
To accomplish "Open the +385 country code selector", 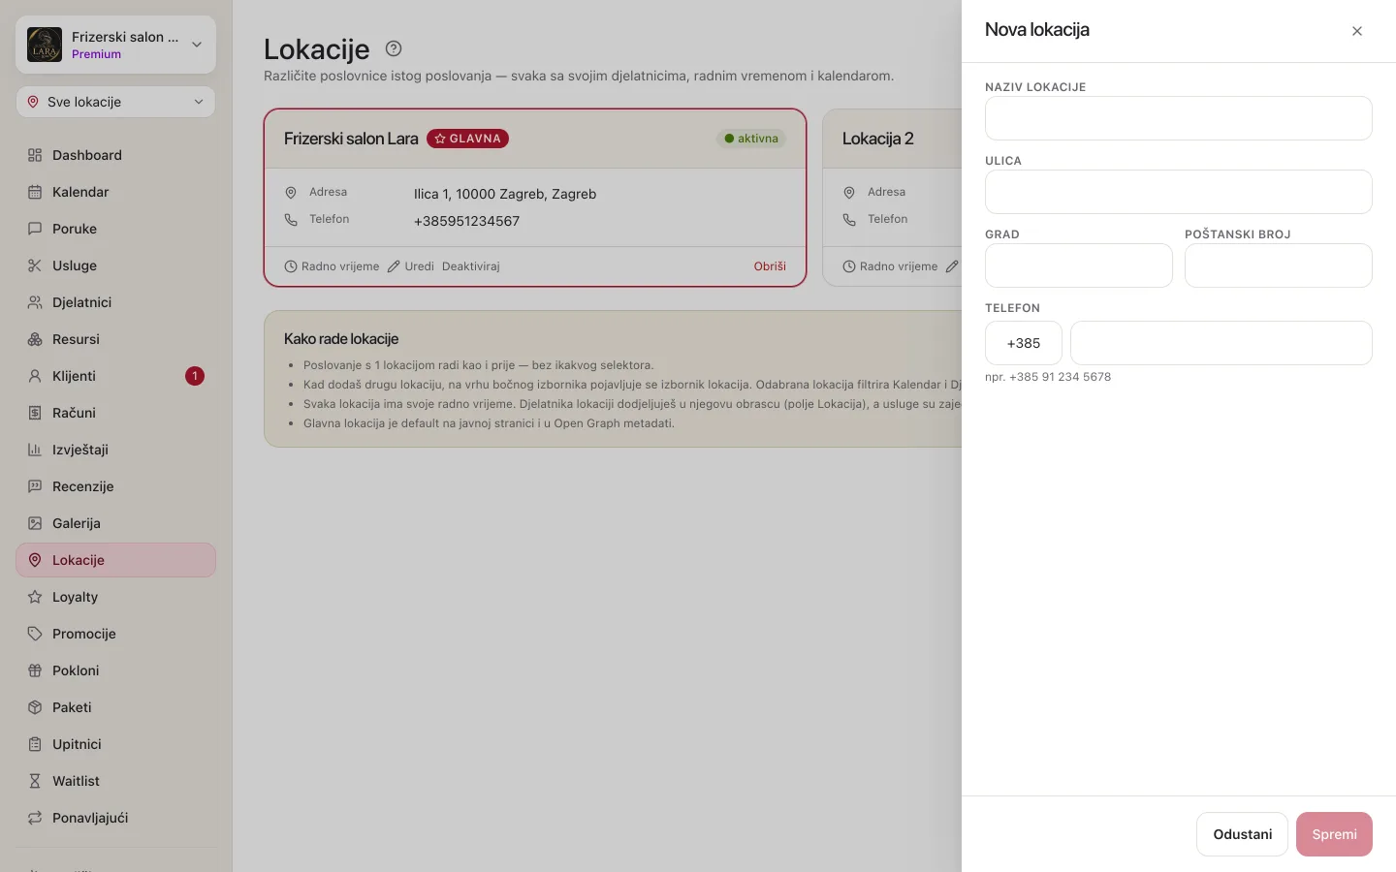I will pyautogui.click(x=1024, y=343).
